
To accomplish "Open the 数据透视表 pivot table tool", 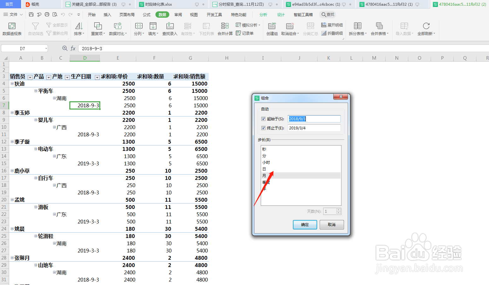I will click(x=12, y=29).
